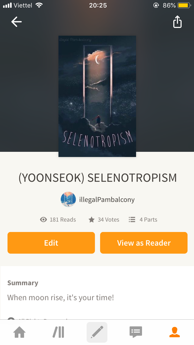Viewport: 194px width, 345px height.
Task: Select the story title (YOONSEOK) SELENOTROPISM
Action: [x=98, y=178]
